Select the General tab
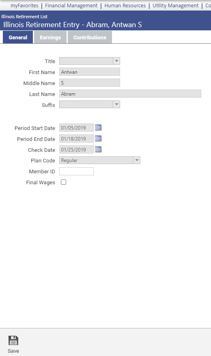This screenshot has height=356, width=211. pyautogui.click(x=18, y=37)
